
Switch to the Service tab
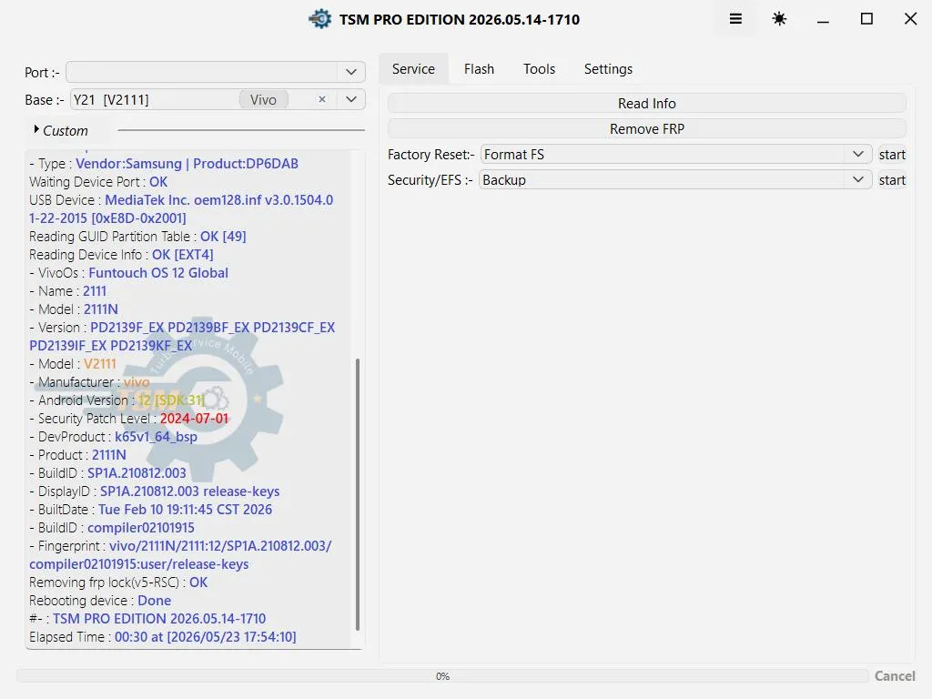pyautogui.click(x=413, y=69)
